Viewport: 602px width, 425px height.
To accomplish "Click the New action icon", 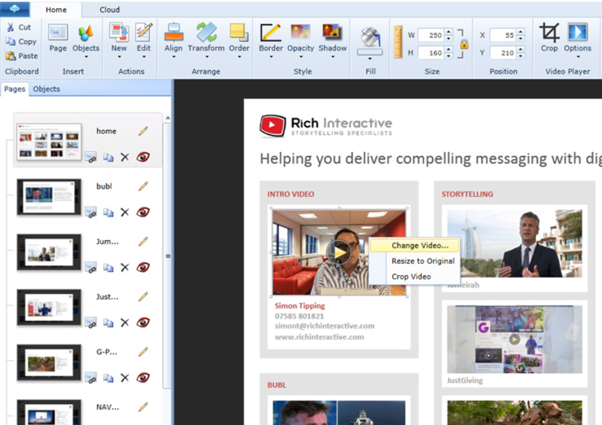I will tap(119, 32).
